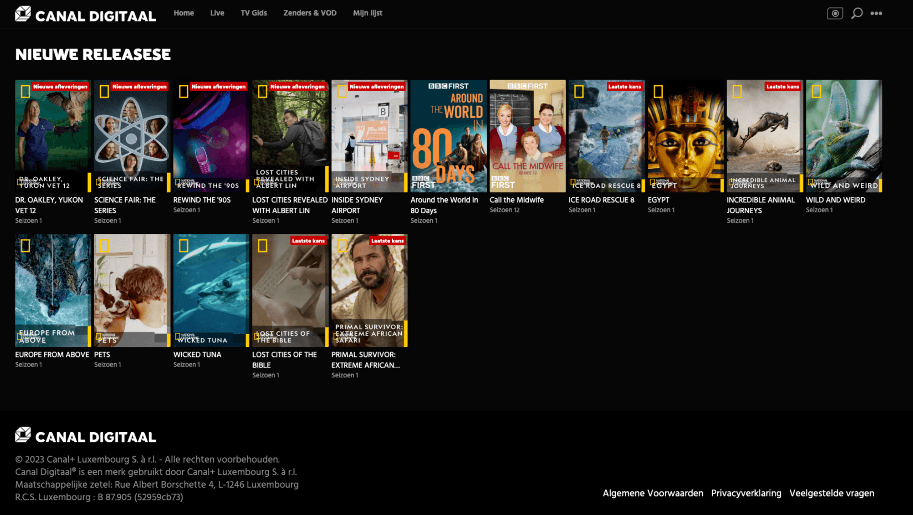The image size is (913, 515).
Task: Open the Science Fair: The Series poster
Action: tap(132, 136)
